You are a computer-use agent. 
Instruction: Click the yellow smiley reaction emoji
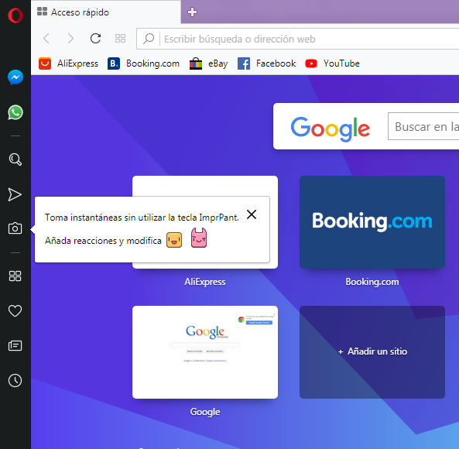174,240
